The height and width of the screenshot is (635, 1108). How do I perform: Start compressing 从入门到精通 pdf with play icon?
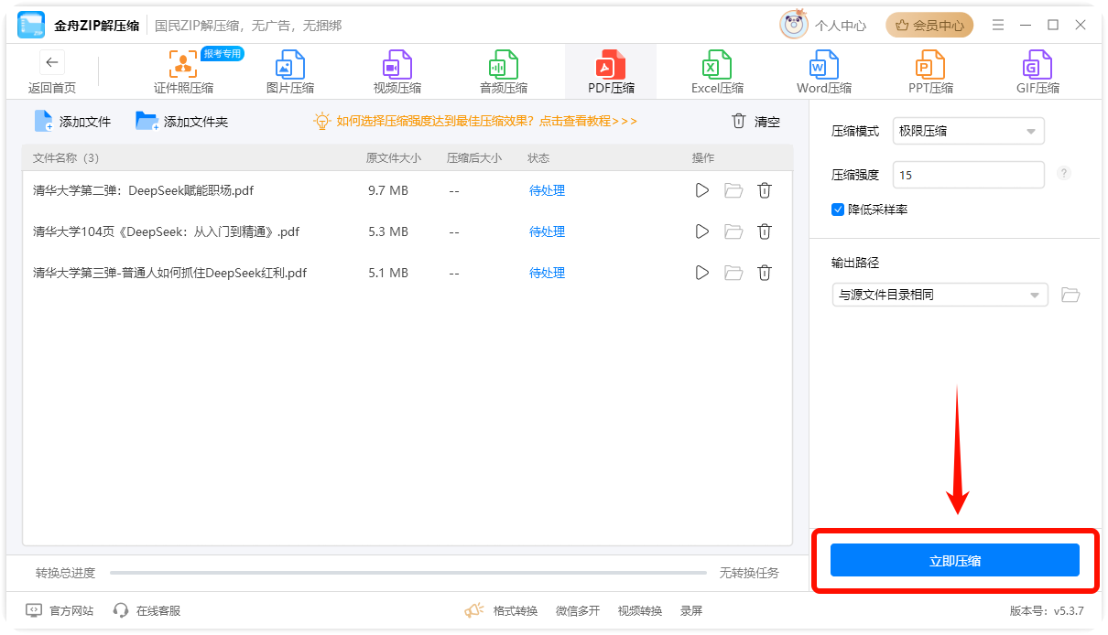click(702, 231)
